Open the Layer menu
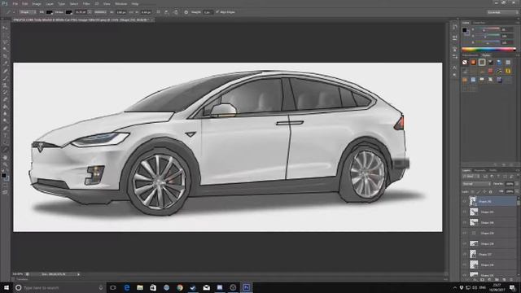521x293 pixels. [x=50, y=3]
